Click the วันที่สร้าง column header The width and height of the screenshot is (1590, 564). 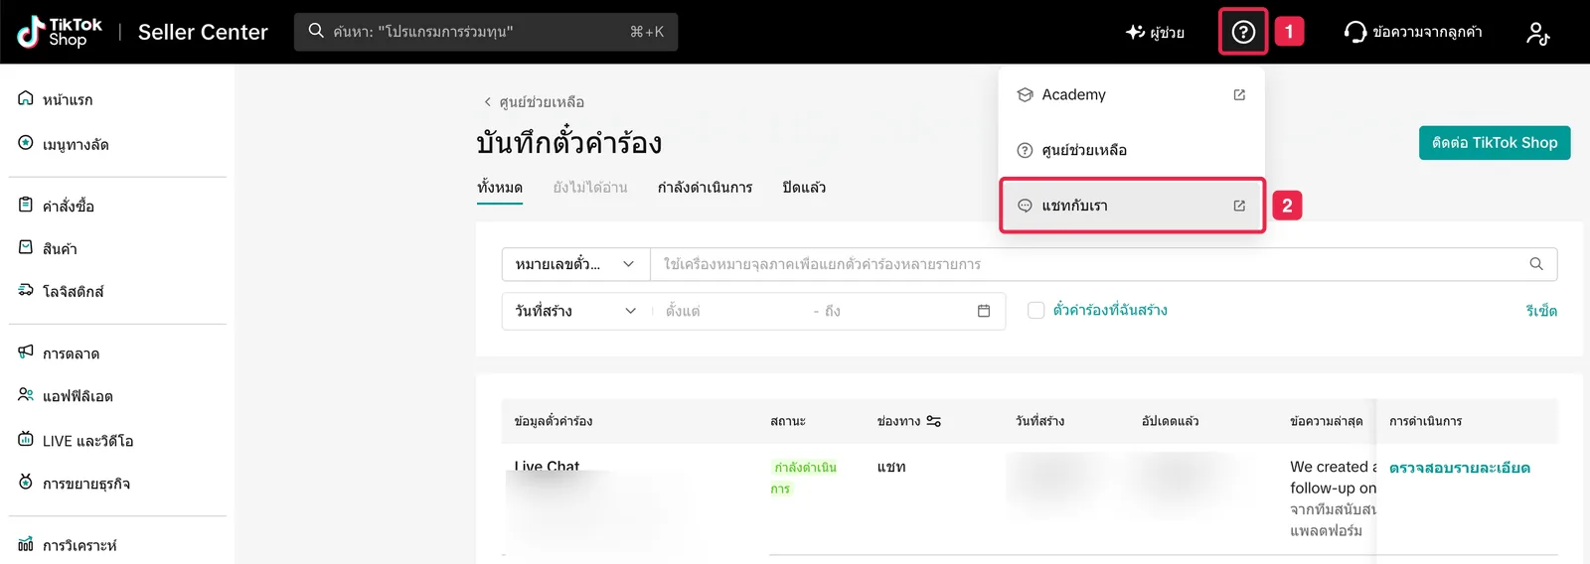1039,421
